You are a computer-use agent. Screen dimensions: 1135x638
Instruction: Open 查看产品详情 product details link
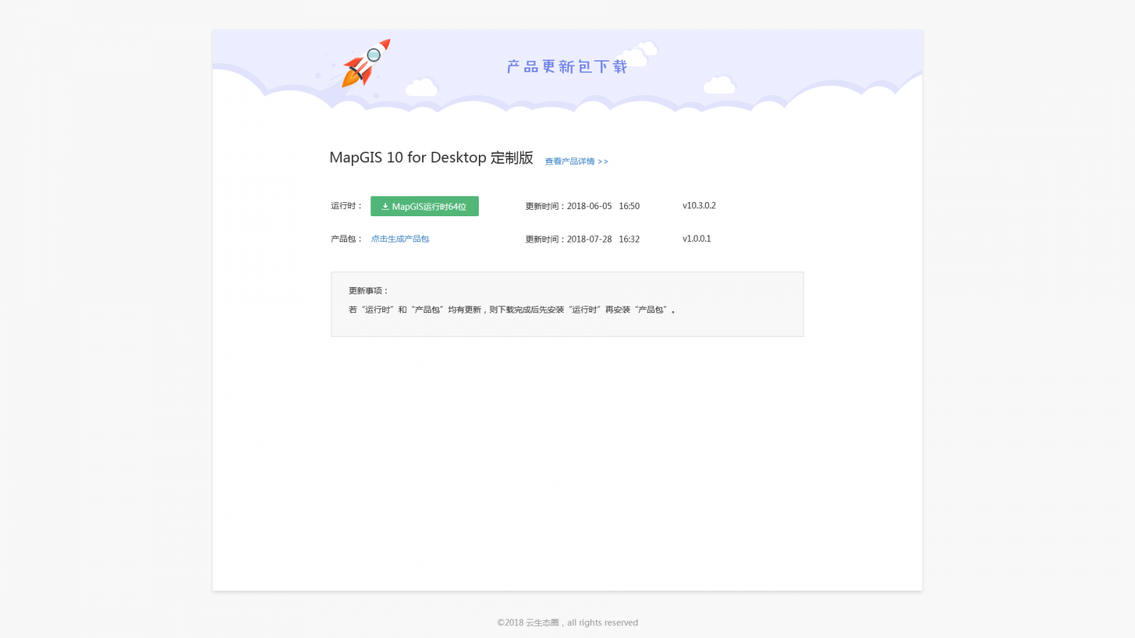pos(570,162)
